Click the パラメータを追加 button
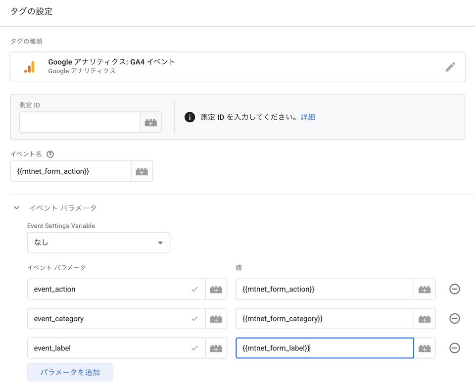This screenshot has width=475, height=388. click(x=70, y=372)
